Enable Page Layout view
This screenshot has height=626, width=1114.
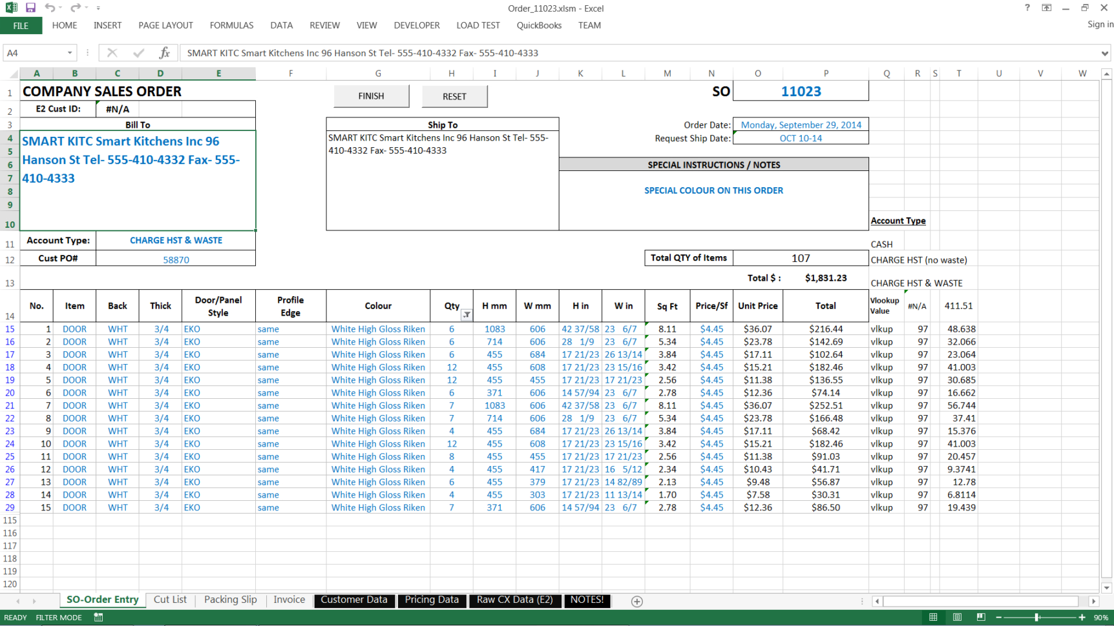click(x=957, y=618)
